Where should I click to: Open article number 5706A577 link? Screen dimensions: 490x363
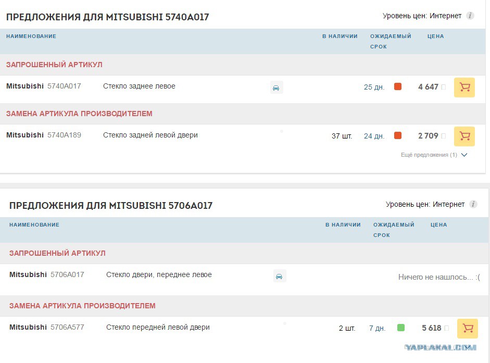(x=67, y=327)
